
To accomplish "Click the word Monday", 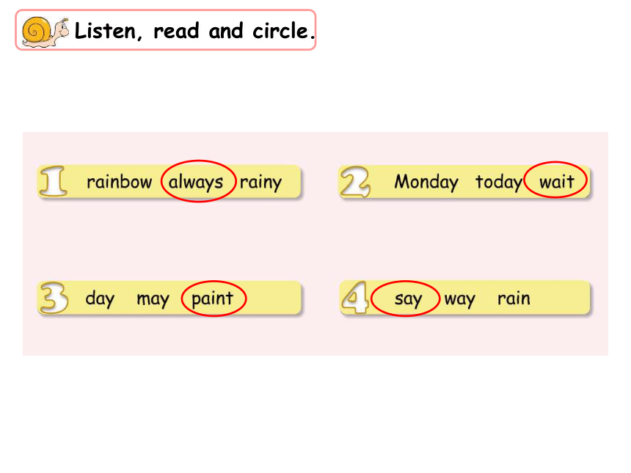I will tap(426, 182).
